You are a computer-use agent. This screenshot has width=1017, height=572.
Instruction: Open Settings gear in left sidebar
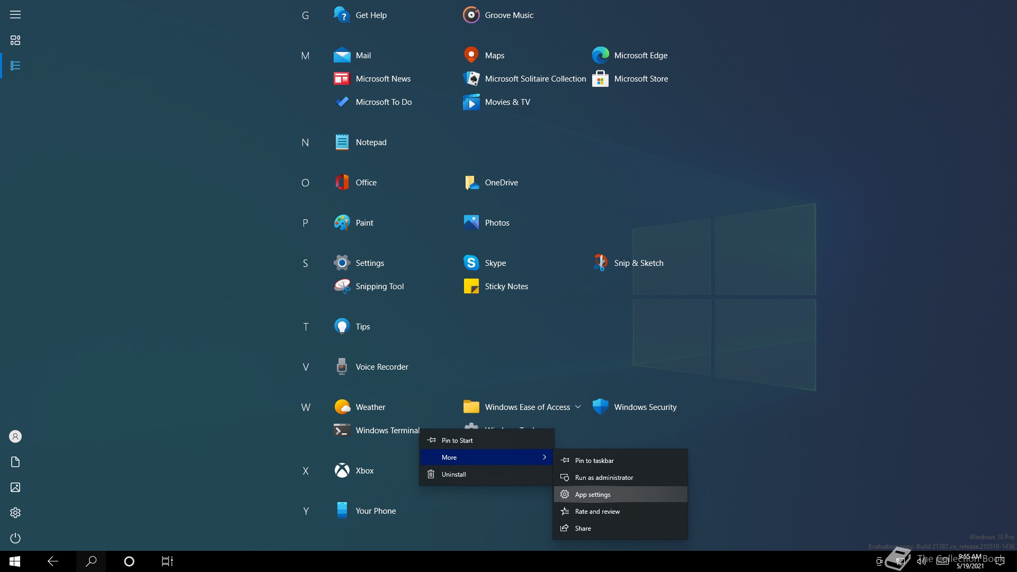coord(15,513)
